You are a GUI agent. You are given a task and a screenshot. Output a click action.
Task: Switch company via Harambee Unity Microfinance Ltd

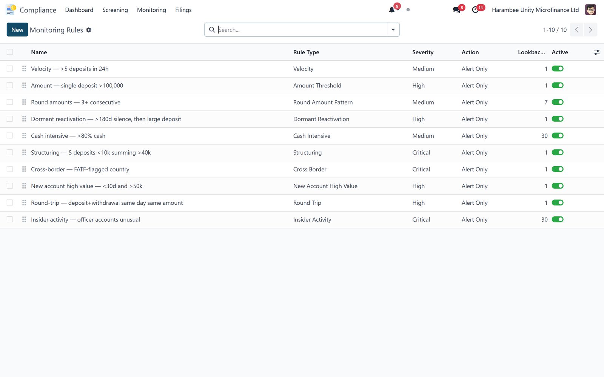pyautogui.click(x=535, y=10)
